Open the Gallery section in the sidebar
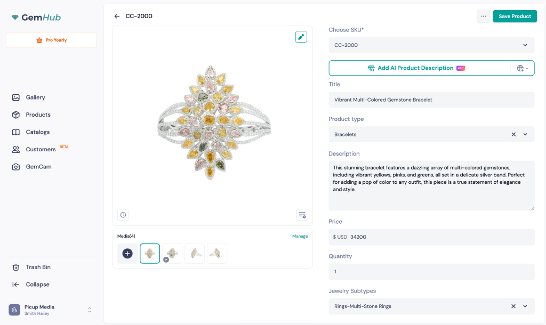The image size is (546, 325). pos(37,97)
